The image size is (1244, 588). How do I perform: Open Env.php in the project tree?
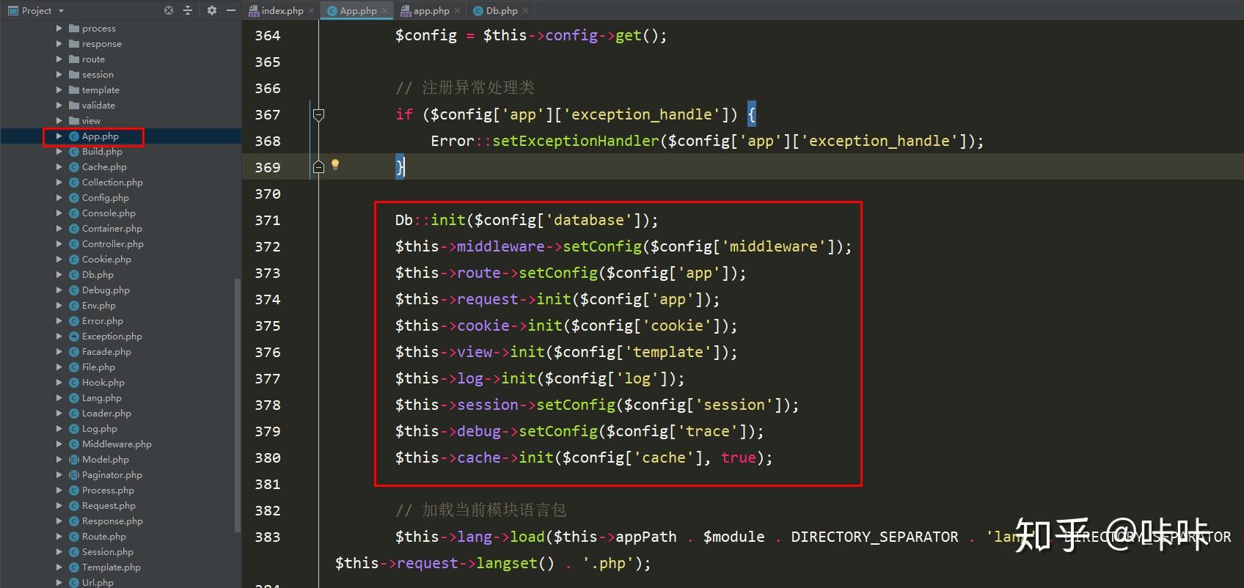pyautogui.click(x=99, y=306)
